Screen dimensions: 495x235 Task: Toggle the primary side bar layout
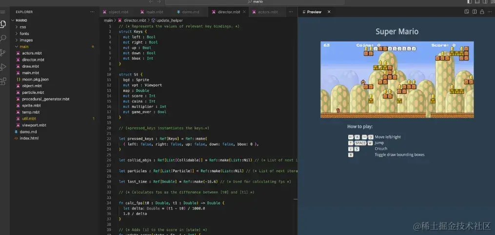[470, 2]
